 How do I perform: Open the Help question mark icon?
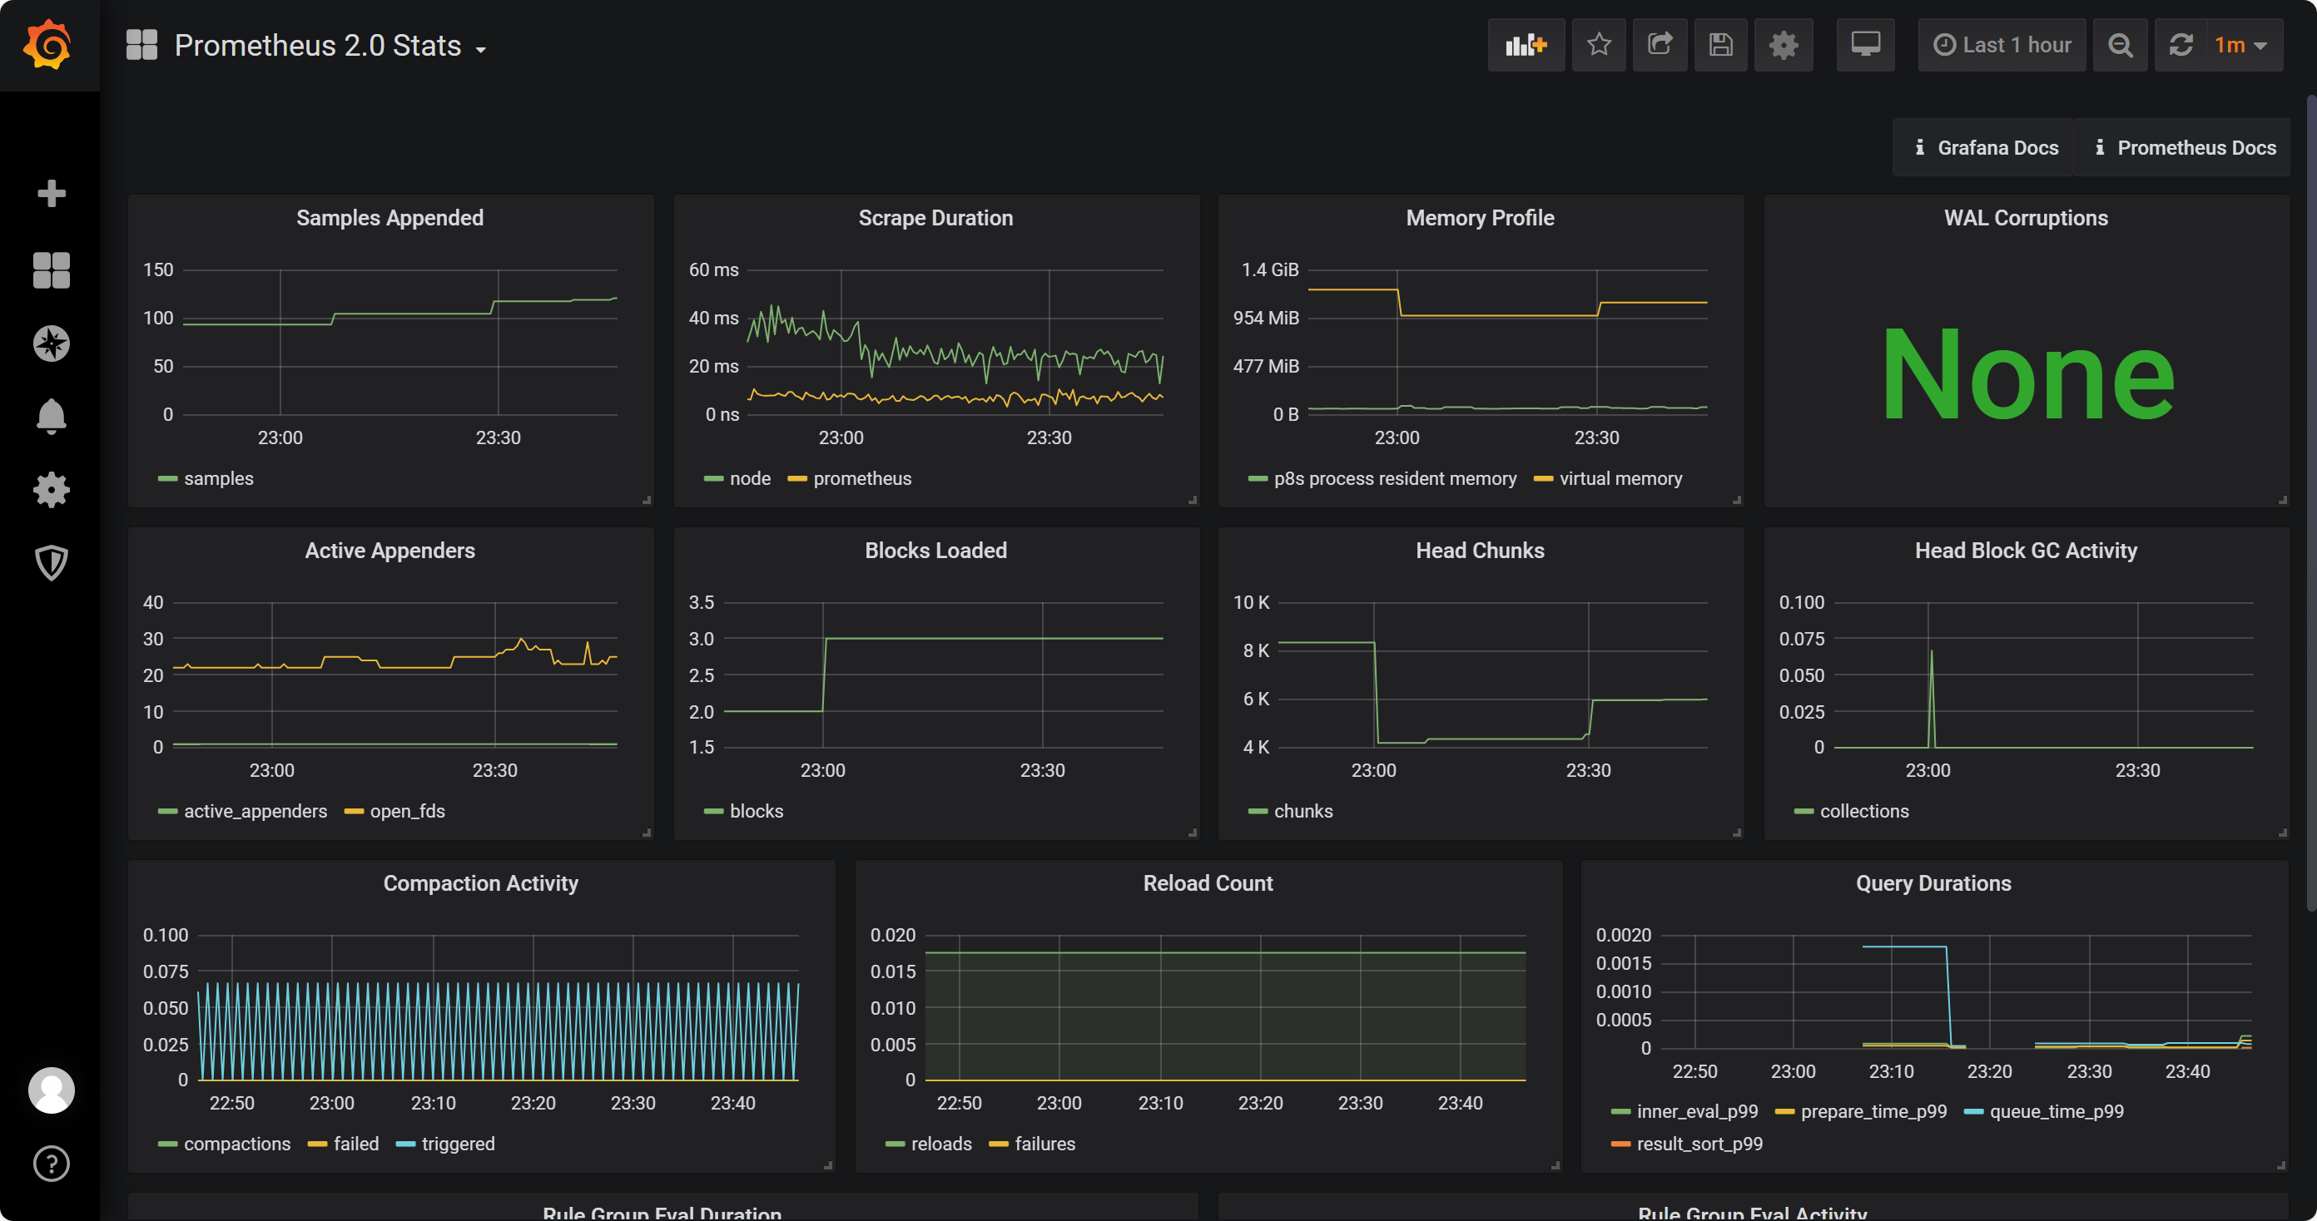point(52,1164)
